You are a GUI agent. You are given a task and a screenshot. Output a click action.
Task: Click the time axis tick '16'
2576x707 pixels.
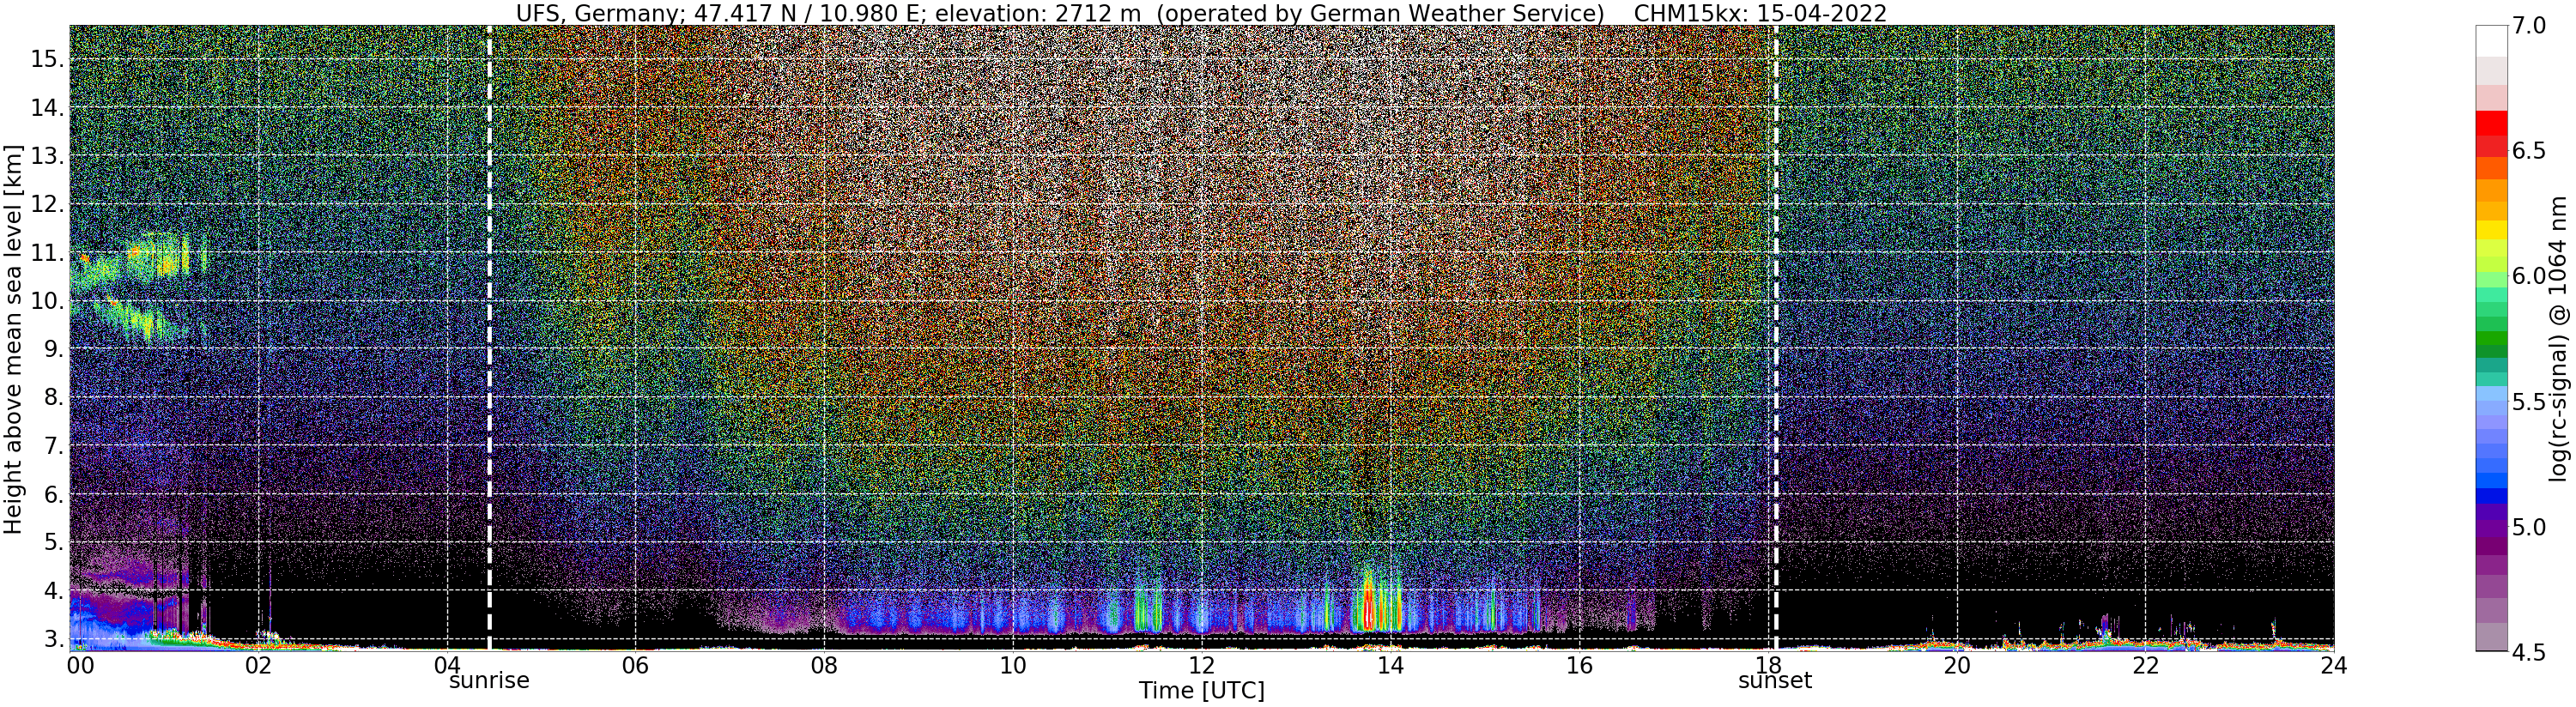click(1579, 666)
